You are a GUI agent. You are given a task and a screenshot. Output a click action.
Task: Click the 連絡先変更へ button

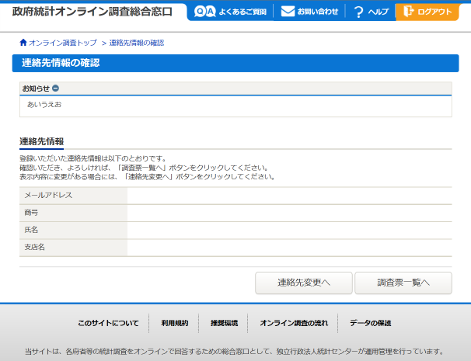point(304,283)
